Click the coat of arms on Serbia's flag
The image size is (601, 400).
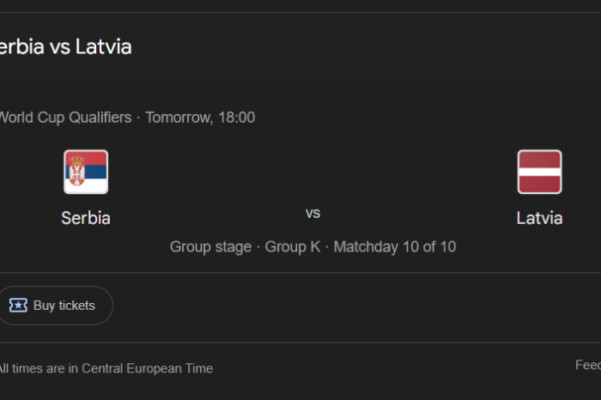click(x=80, y=171)
